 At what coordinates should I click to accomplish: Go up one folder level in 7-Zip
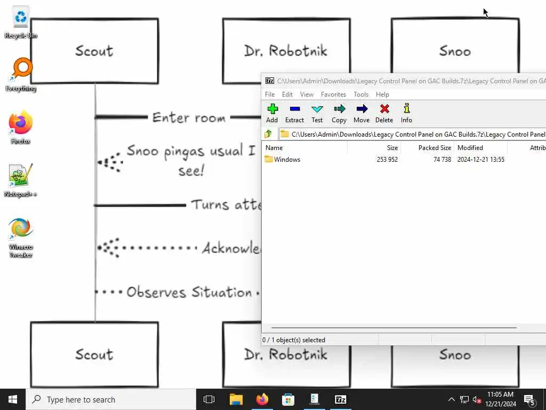point(268,134)
